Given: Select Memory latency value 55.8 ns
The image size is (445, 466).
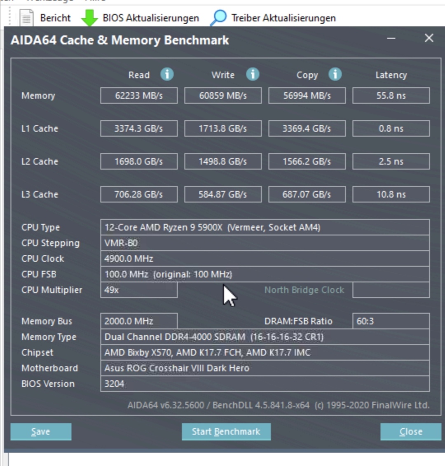Looking at the screenshot, I should point(391,96).
